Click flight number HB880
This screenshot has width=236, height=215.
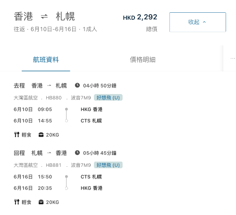[54, 98]
